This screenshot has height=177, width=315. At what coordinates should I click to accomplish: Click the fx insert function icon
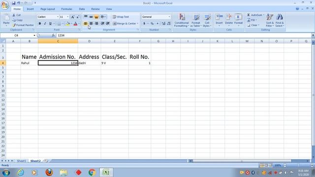(x=53, y=35)
